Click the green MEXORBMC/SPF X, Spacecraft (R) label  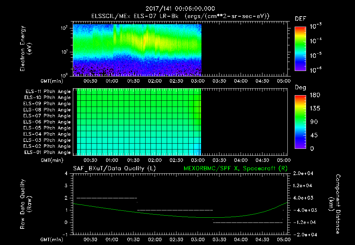235,169
